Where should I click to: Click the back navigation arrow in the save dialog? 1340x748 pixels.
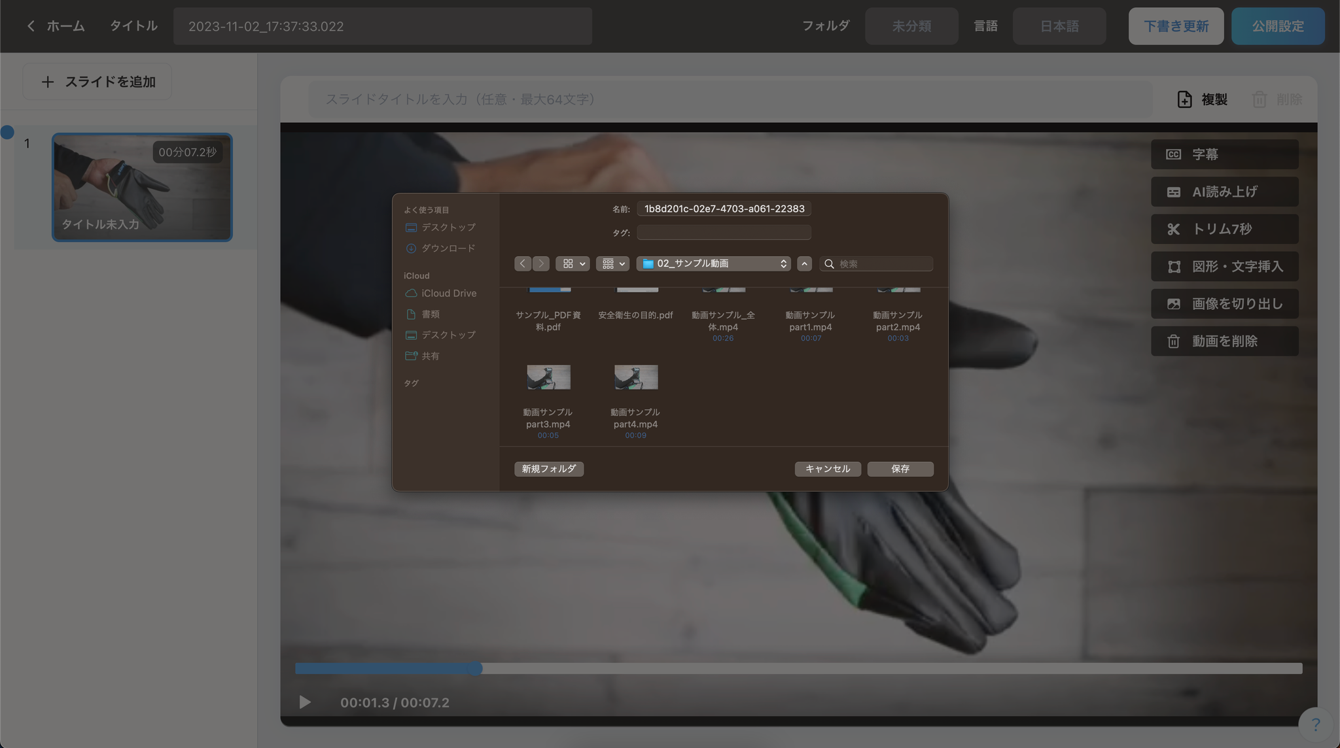coord(522,263)
